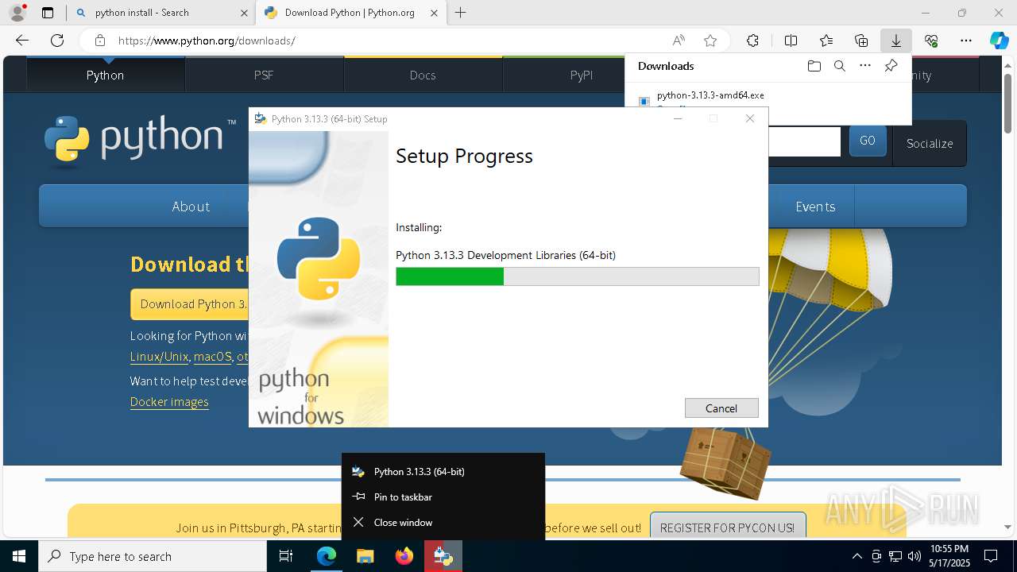Open the Windows Start menu
1017x572 pixels.
coord(19,556)
